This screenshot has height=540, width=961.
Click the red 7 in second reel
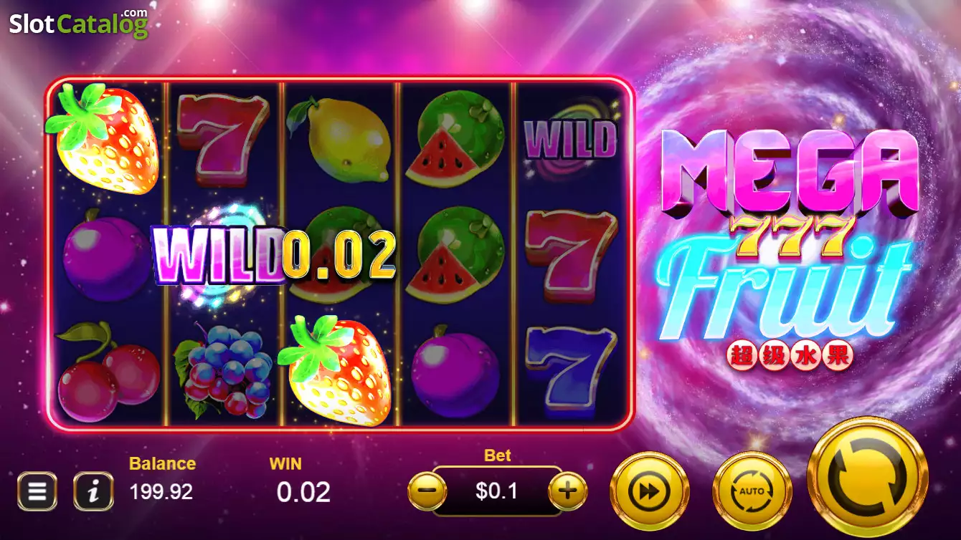(222, 138)
